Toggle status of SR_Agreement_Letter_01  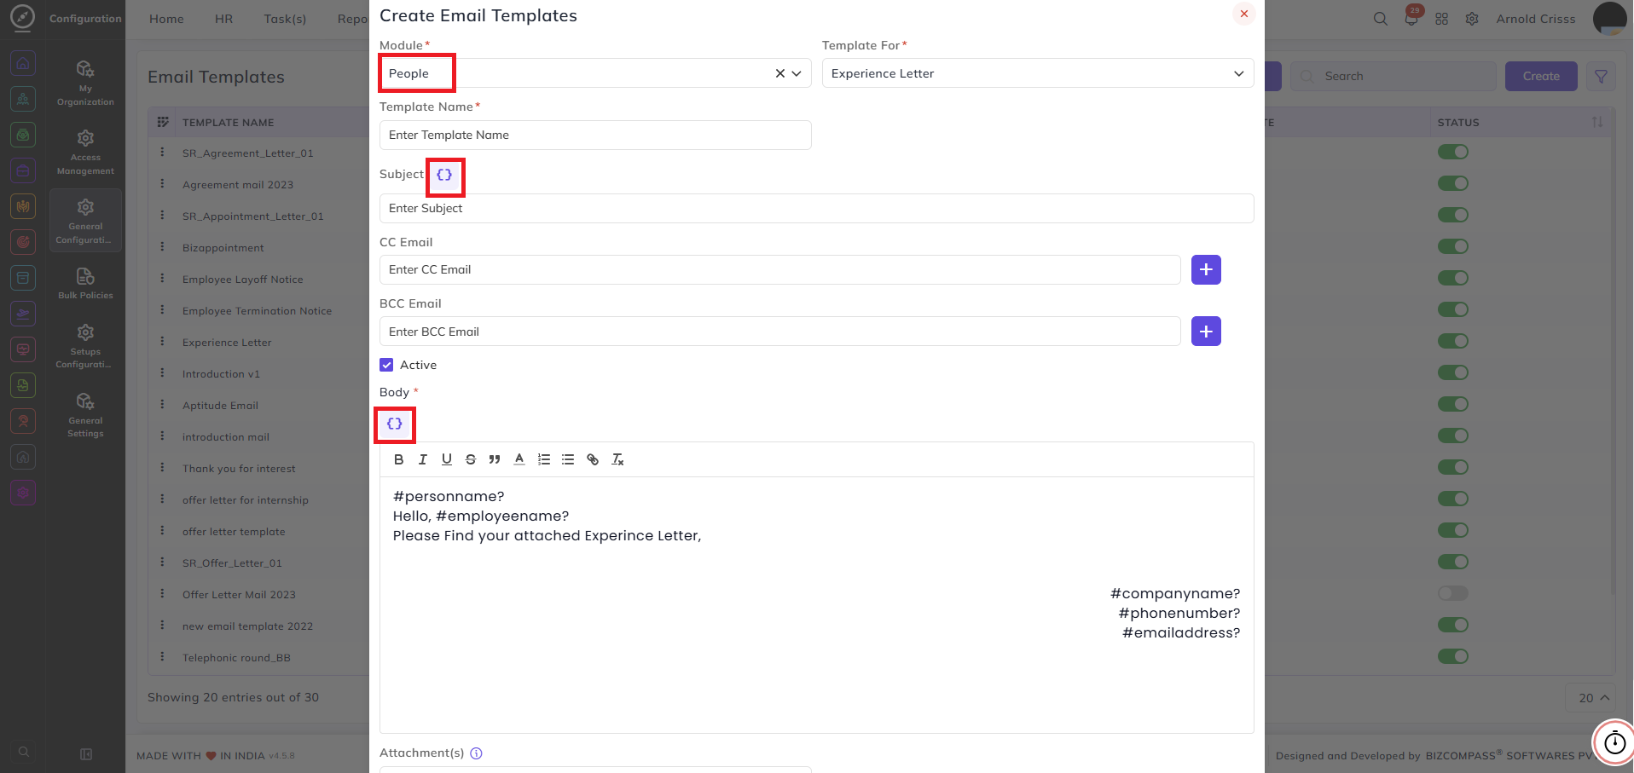click(x=1452, y=152)
